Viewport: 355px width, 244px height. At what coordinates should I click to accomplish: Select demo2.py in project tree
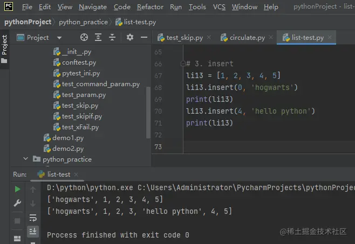(x=64, y=149)
